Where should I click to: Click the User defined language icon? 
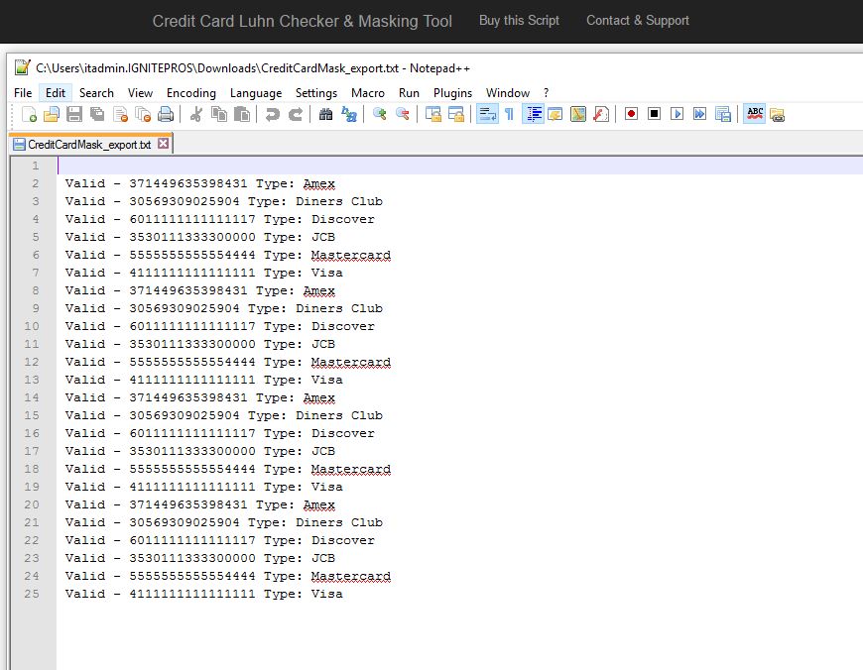click(x=555, y=114)
